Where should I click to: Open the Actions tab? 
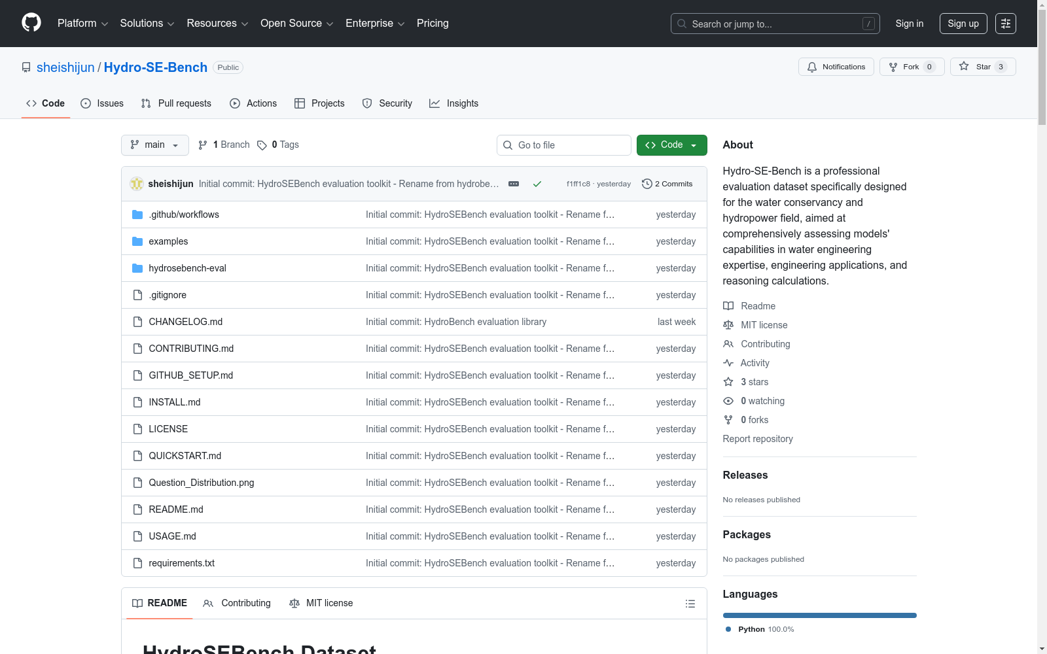(253, 103)
